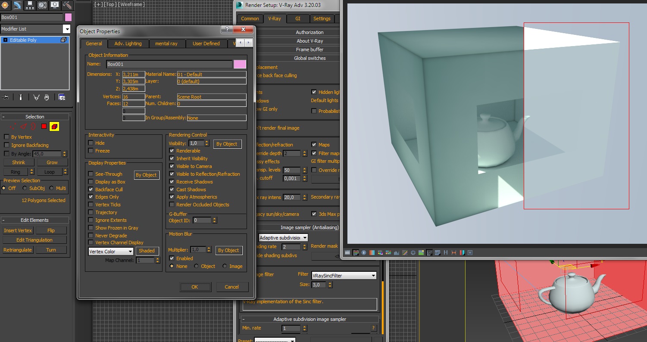Toggle the Edges Only checkbox
This screenshot has height=342, width=647.
pyautogui.click(x=91, y=197)
